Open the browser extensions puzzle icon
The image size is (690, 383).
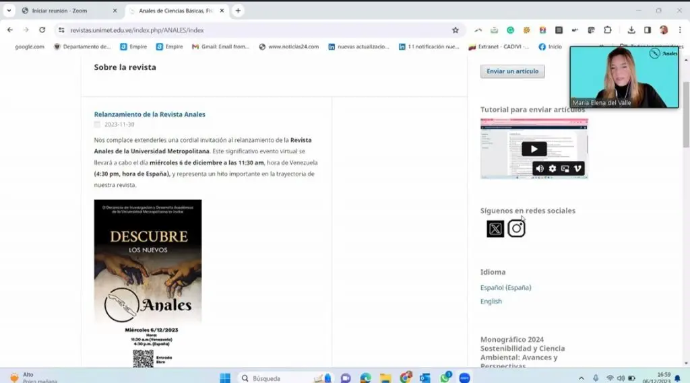point(608,30)
